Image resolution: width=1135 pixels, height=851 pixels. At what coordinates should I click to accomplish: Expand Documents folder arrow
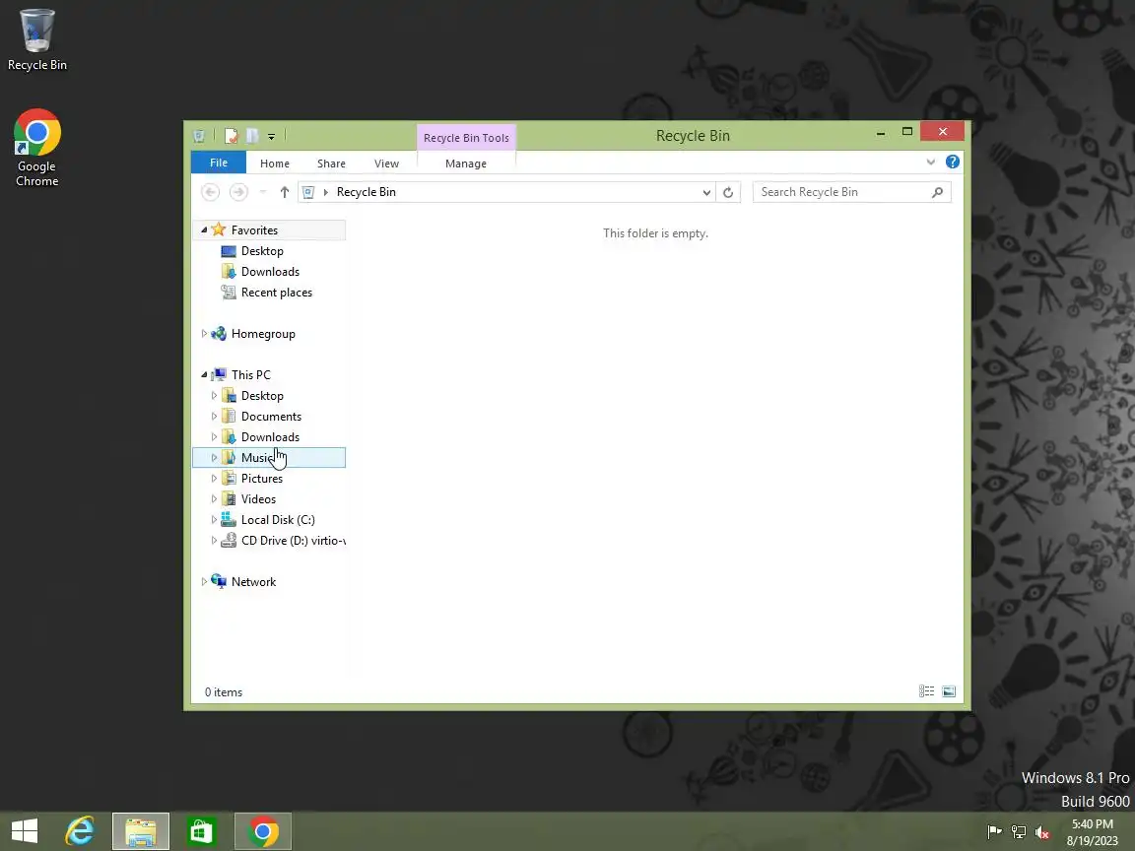pos(214,416)
